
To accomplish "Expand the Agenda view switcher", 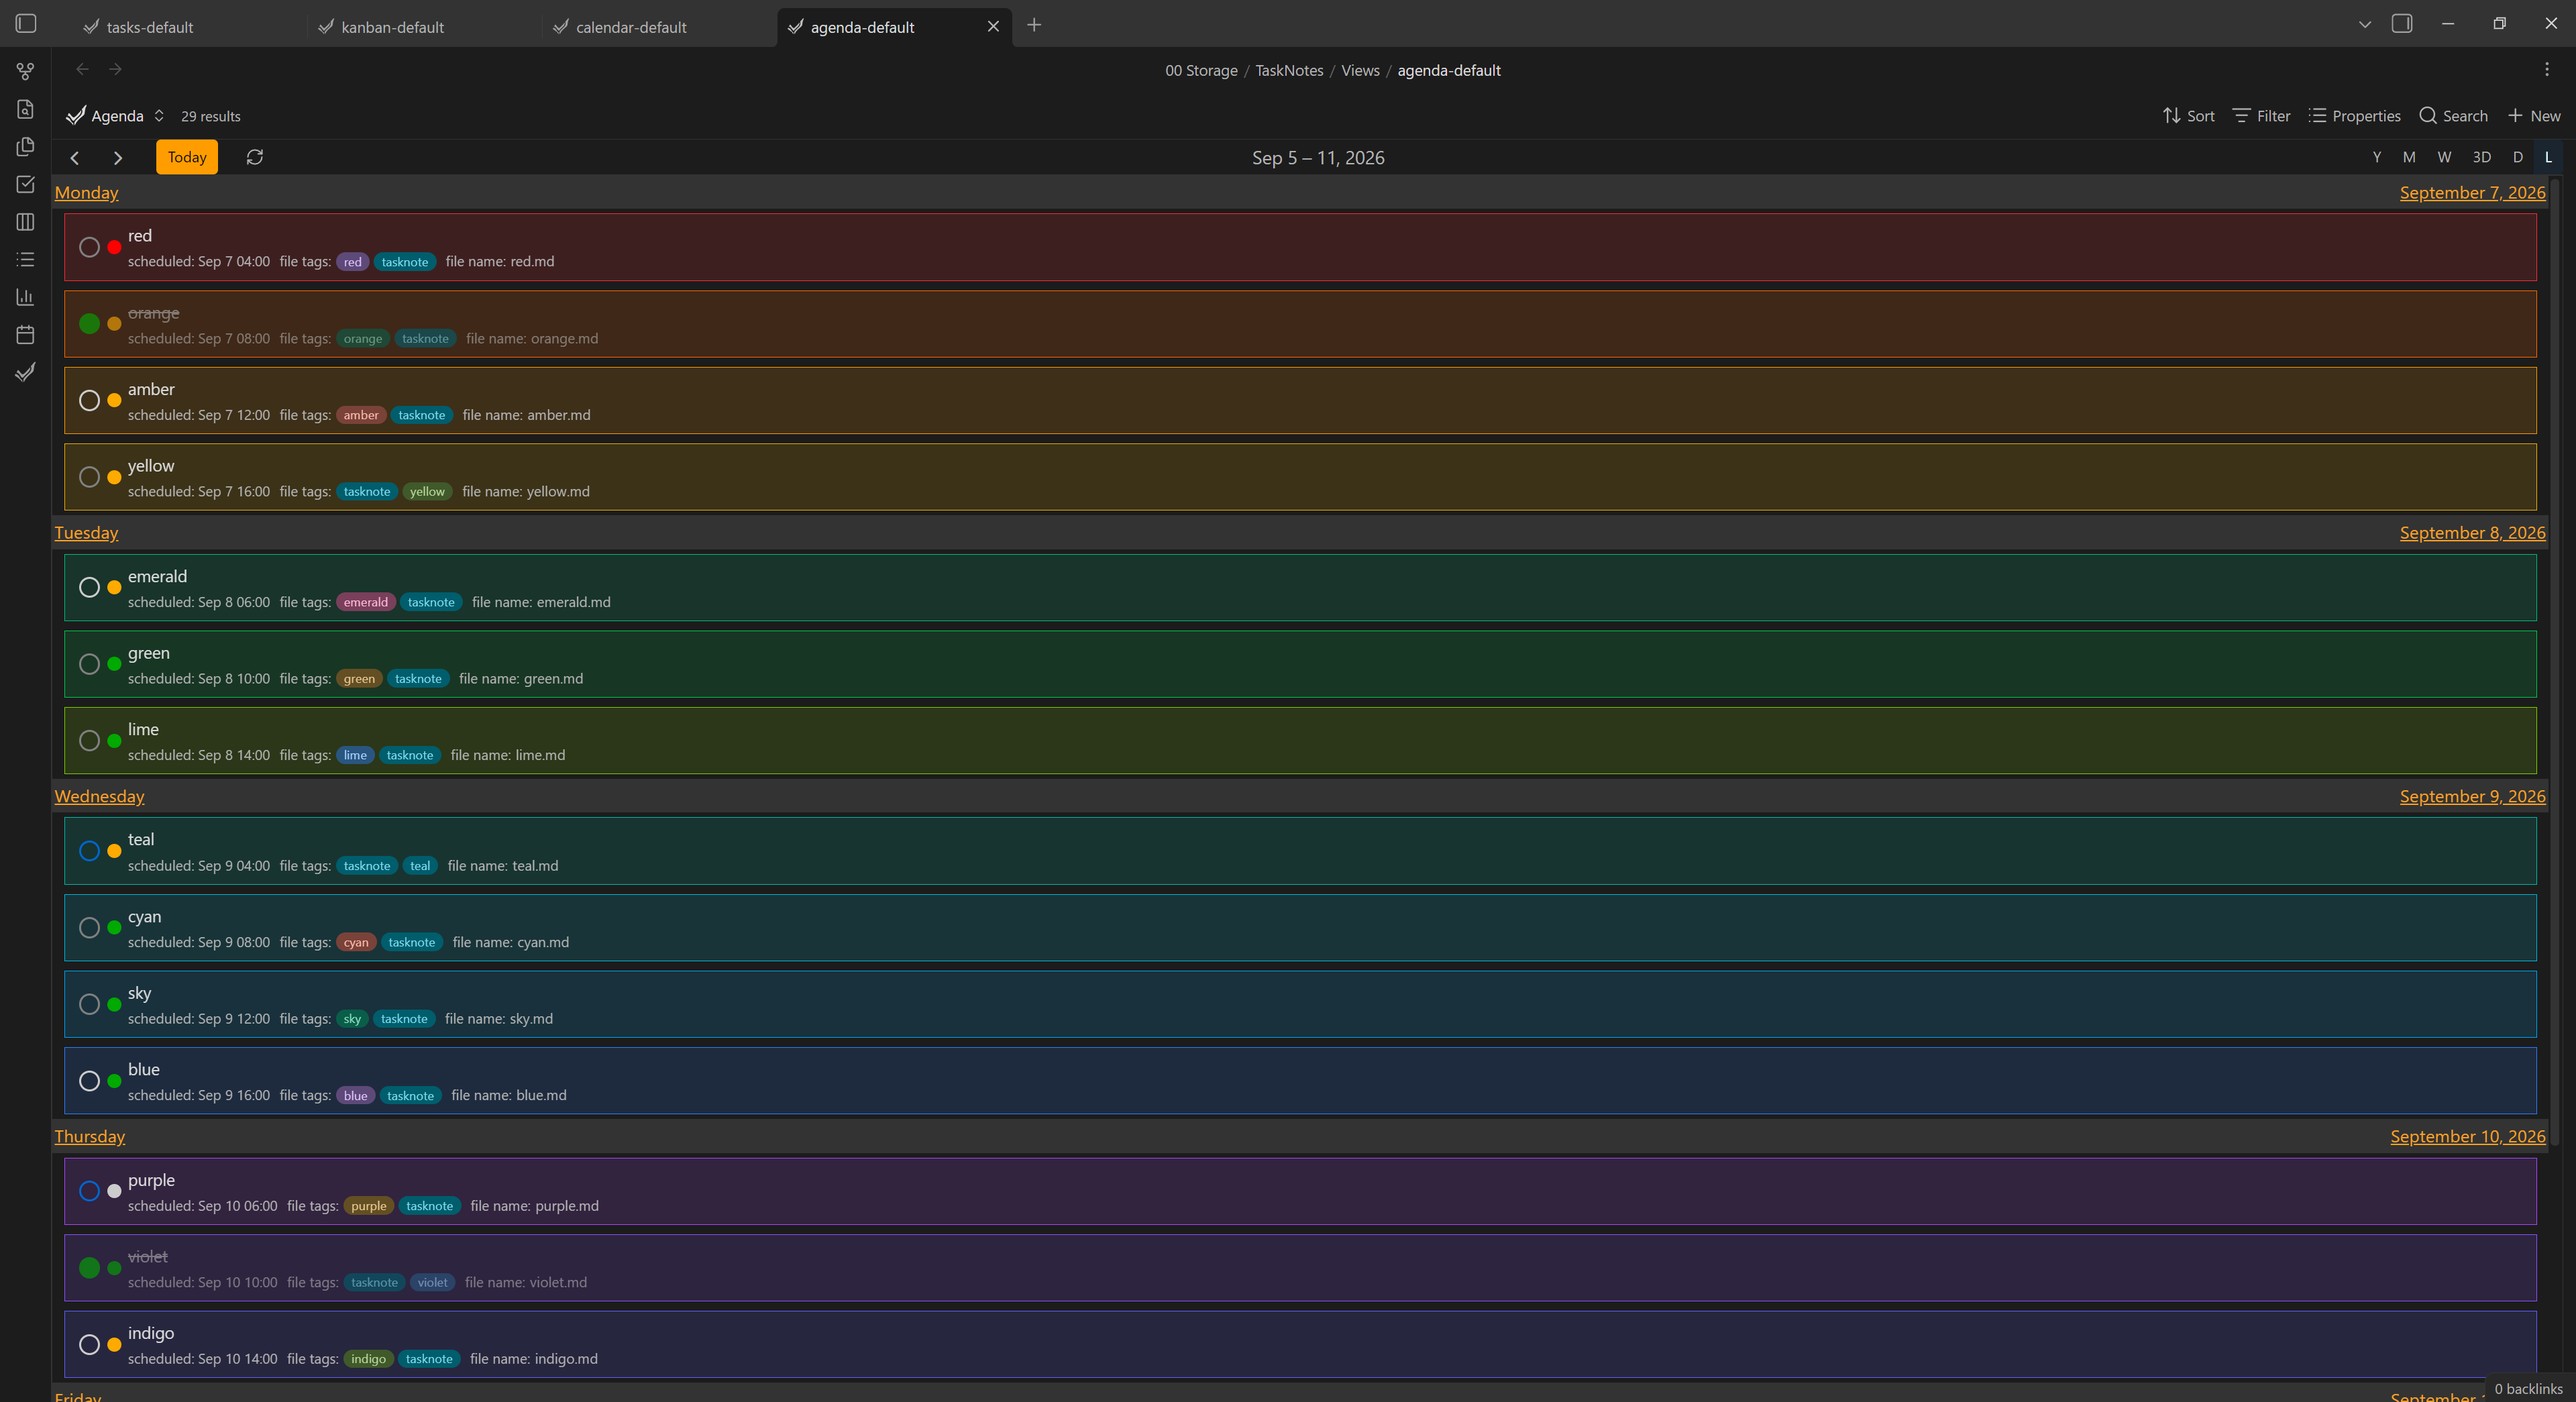I will point(115,116).
